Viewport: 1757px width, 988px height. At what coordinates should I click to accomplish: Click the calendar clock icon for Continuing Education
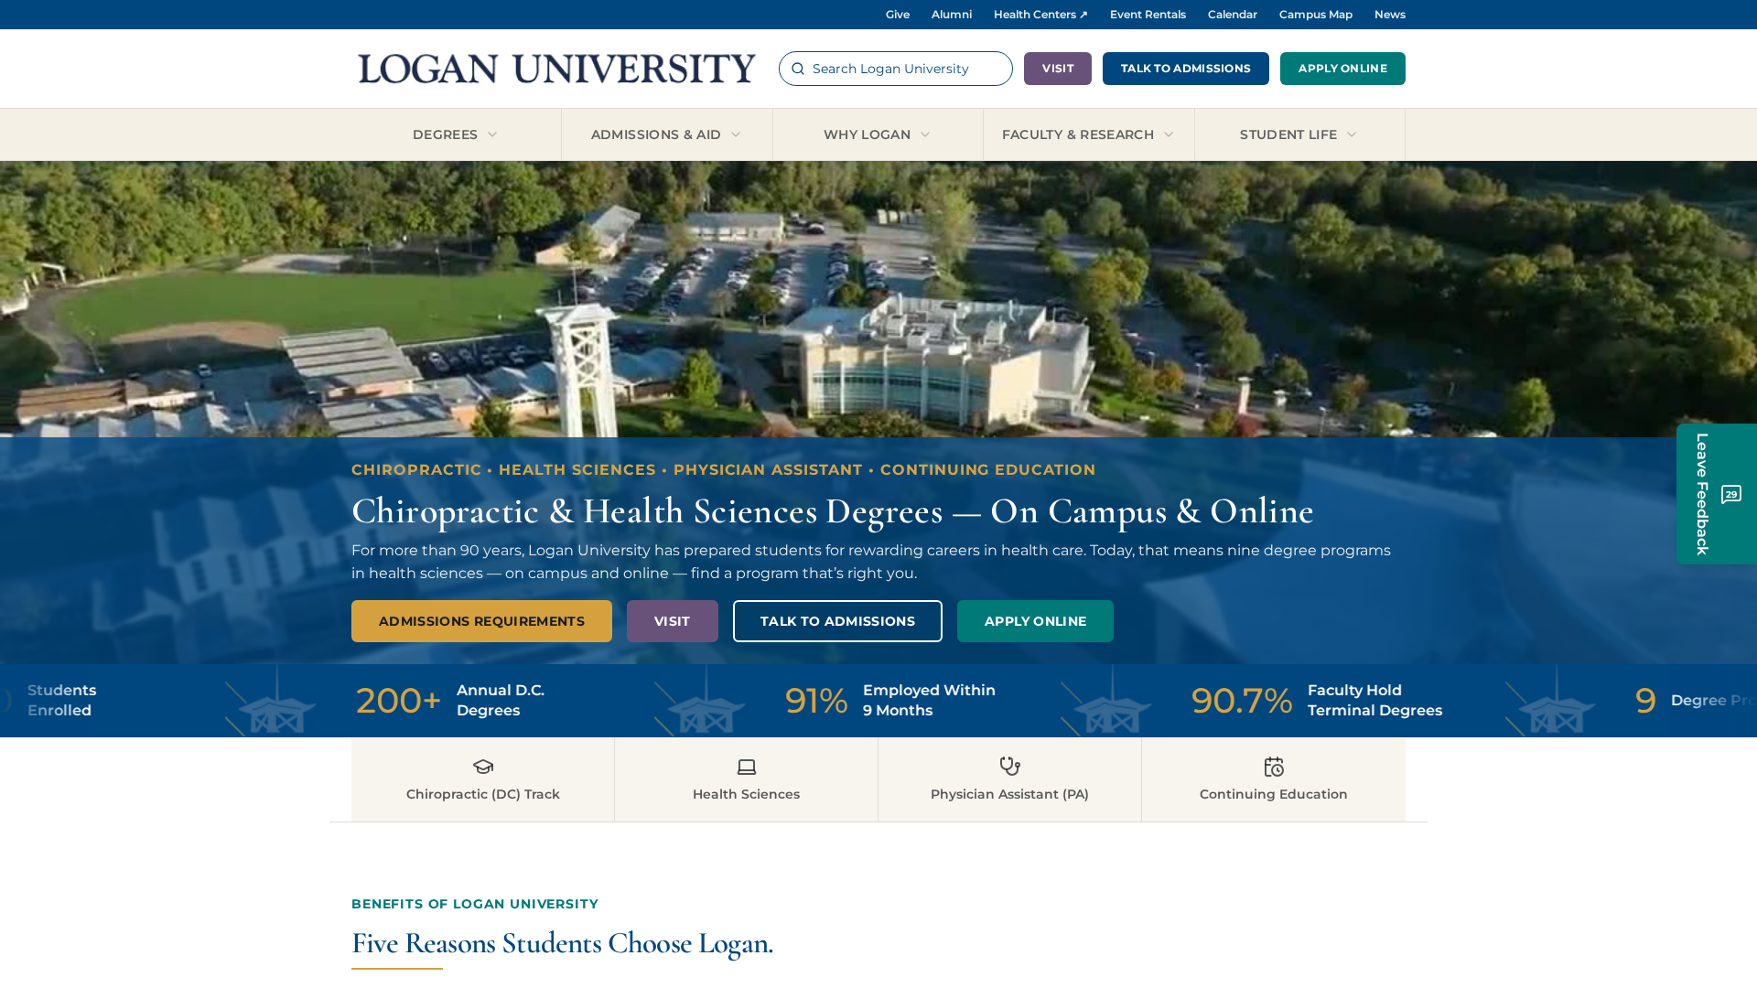(1274, 767)
